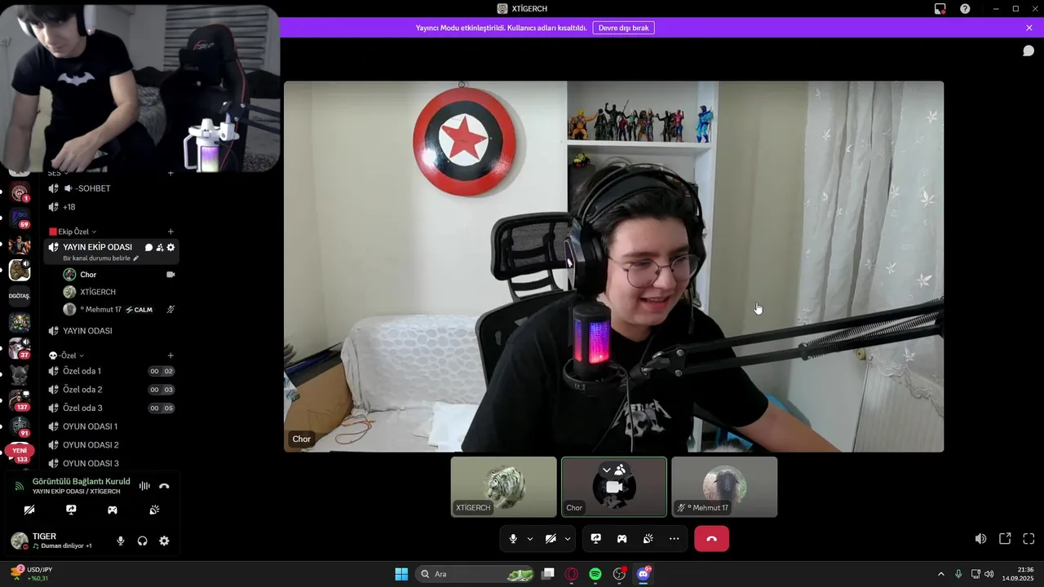Select the Chor participant tile
This screenshot has height=587, width=1044.
(x=614, y=487)
